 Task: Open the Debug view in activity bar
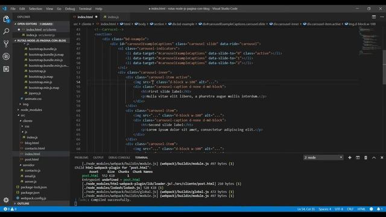6,56
